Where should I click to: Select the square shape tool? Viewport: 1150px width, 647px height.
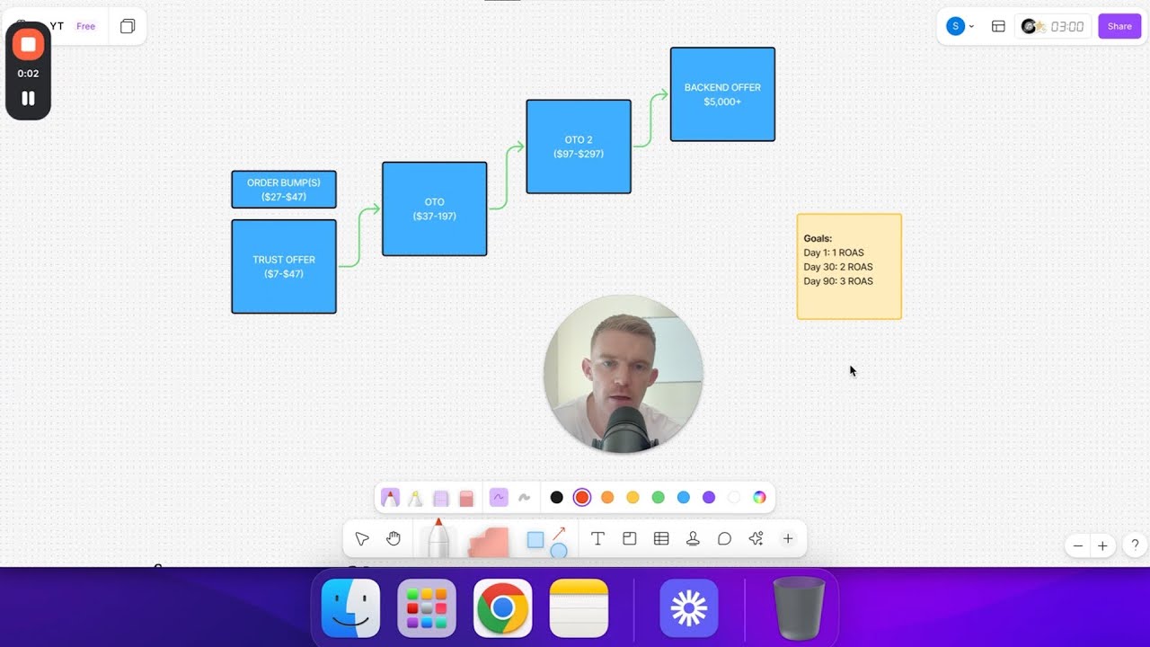tap(535, 540)
